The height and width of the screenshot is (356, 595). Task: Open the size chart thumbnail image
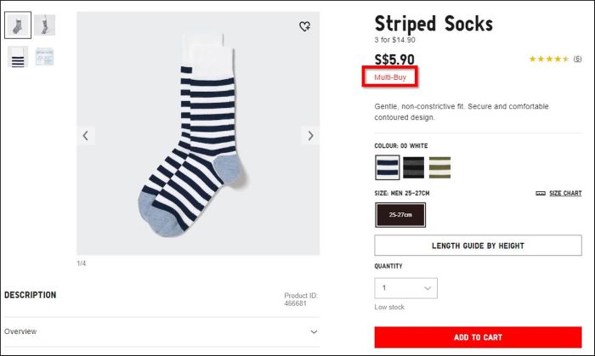point(44,57)
